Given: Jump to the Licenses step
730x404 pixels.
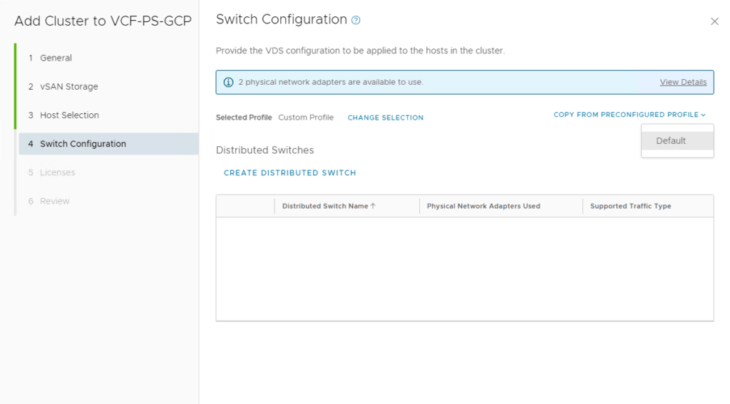Looking at the screenshot, I should coord(57,172).
